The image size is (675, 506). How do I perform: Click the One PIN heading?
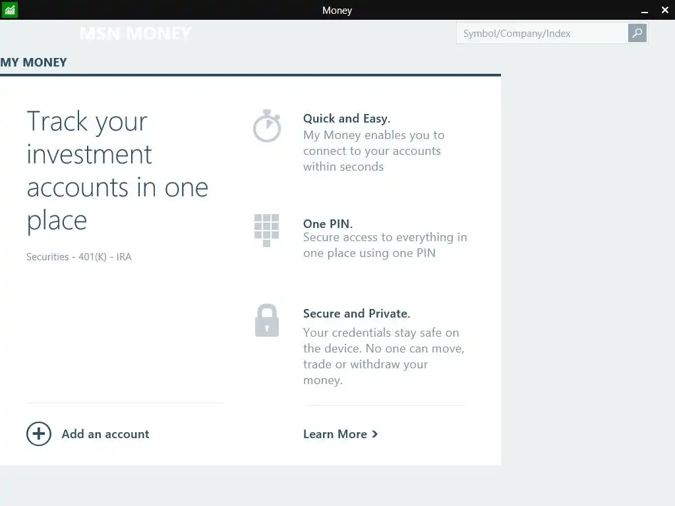[x=328, y=224]
